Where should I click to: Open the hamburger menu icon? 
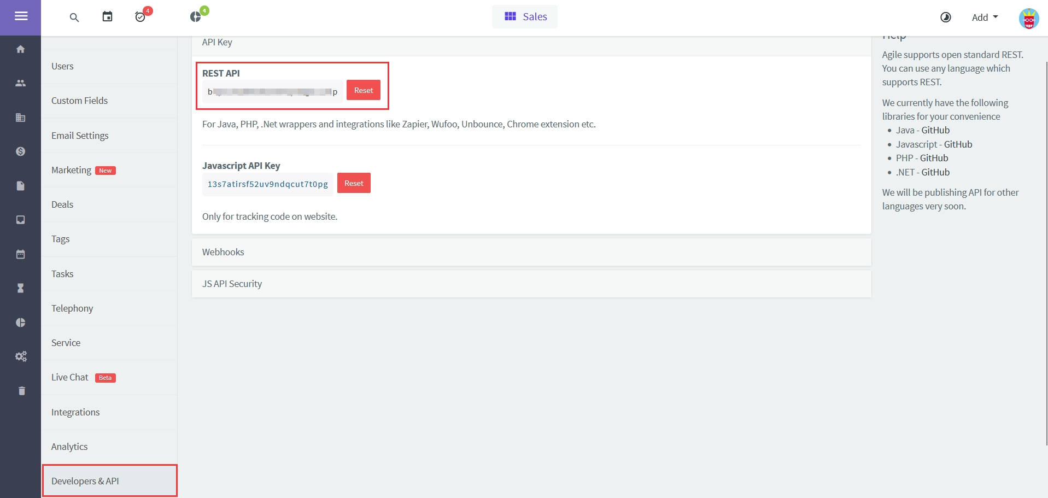[21, 16]
